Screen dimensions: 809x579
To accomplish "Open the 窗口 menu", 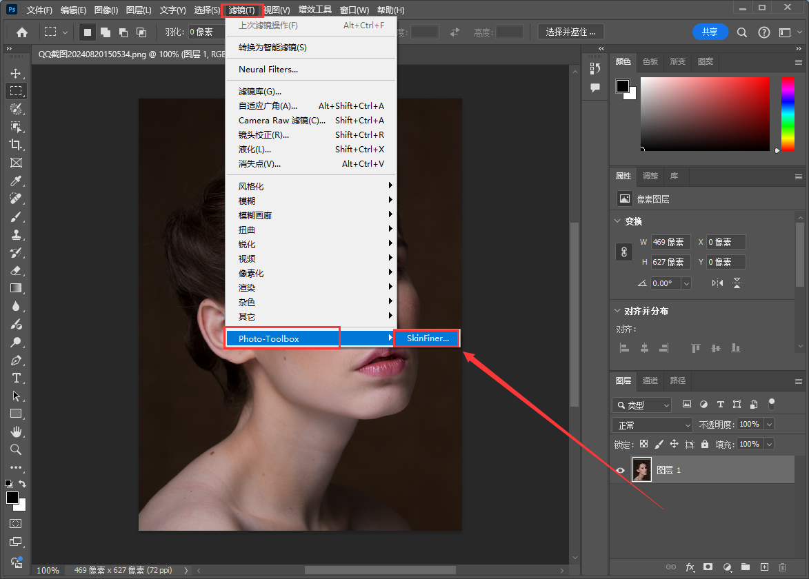I will [354, 10].
